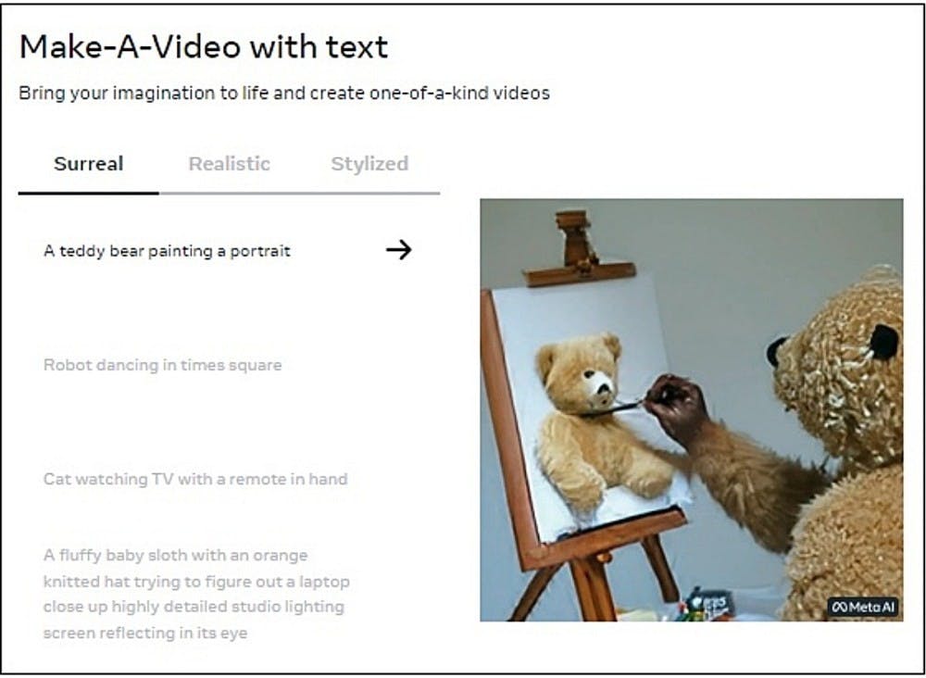
Task: Click the Meta AI watermark logo
Action: [x=863, y=607]
